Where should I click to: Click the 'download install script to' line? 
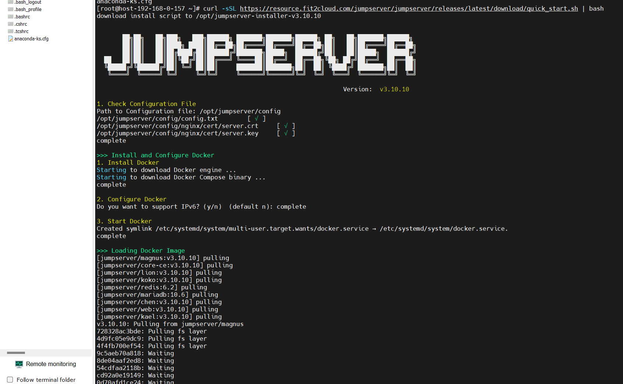pos(209,16)
